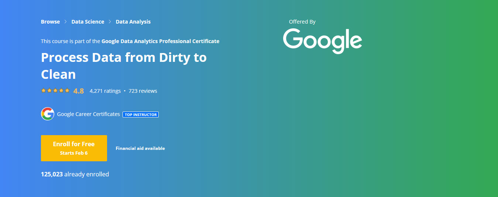
Task: Open the Browse breadcrumb link
Action: [50, 22]
